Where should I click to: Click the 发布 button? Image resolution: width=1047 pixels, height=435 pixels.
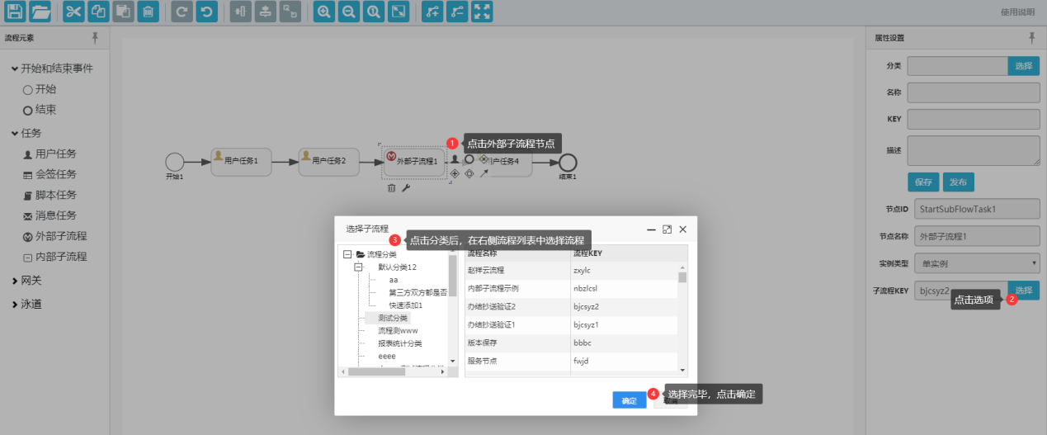[958, 182]
